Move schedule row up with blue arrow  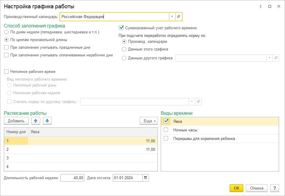tap(36, 121)
